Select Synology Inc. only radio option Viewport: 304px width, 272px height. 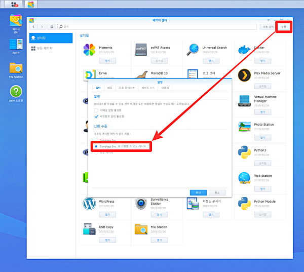tap(96, 140)
